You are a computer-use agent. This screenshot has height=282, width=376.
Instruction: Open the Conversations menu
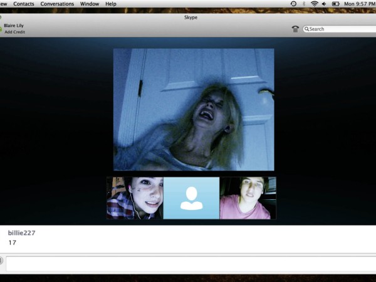[57, 4]
